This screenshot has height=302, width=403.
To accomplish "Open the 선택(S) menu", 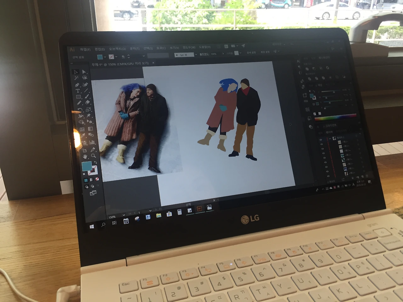I will coord(148,48).
